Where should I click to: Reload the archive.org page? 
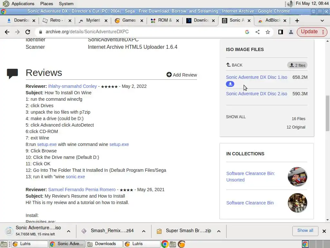[x=28, y=32]
